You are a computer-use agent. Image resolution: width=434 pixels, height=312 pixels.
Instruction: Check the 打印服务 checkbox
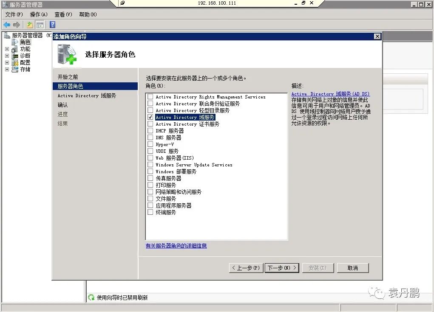150,185
